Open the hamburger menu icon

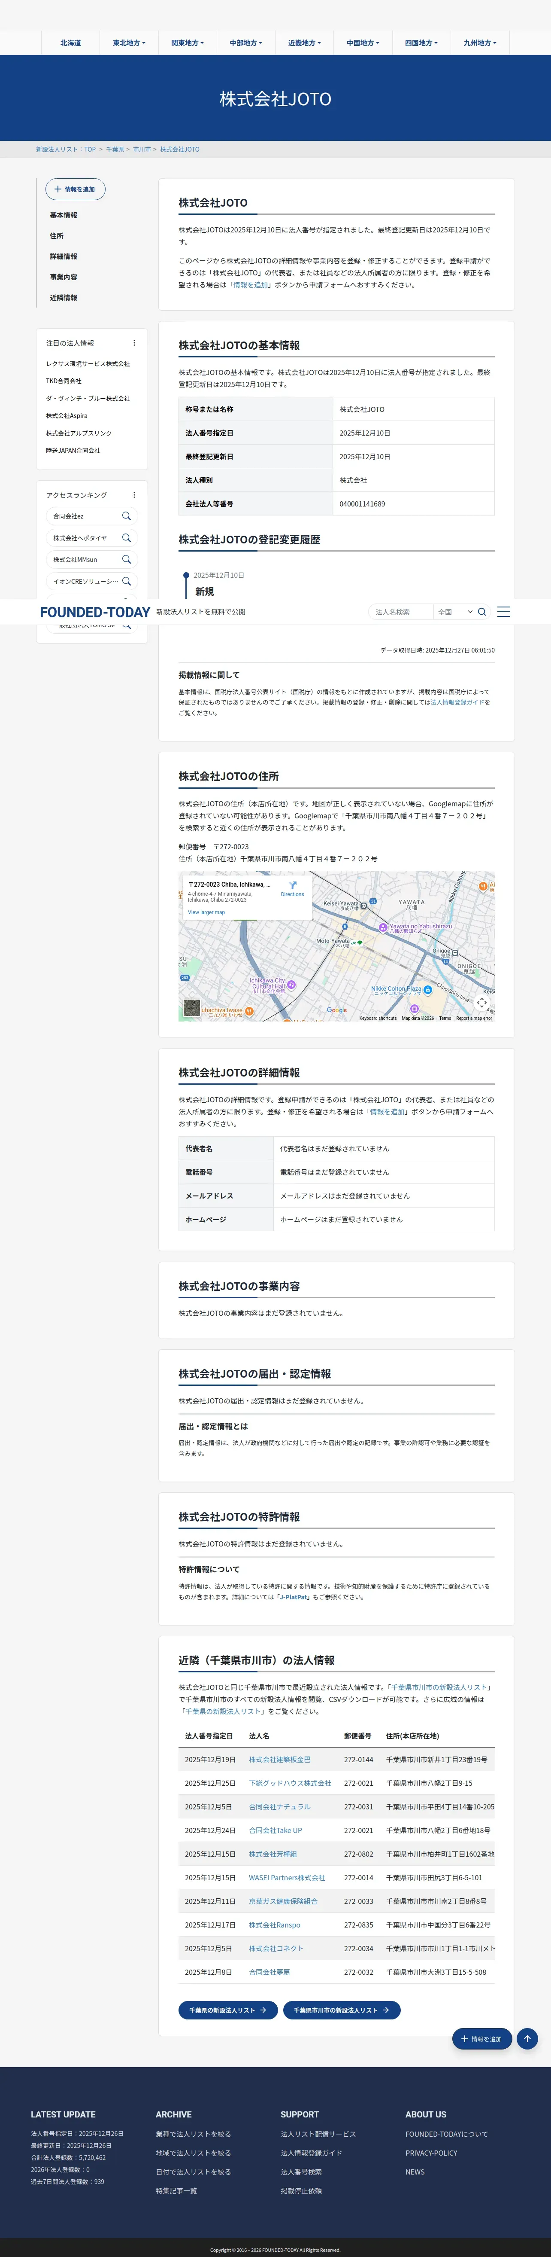pos(504,612)
